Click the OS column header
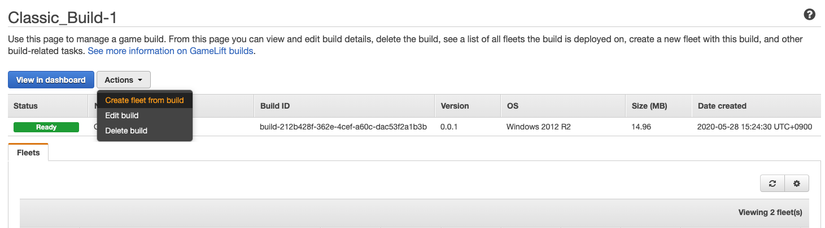The width and height of the screenshot is (825, 228). pyautogui.click(x=513, y=106)
